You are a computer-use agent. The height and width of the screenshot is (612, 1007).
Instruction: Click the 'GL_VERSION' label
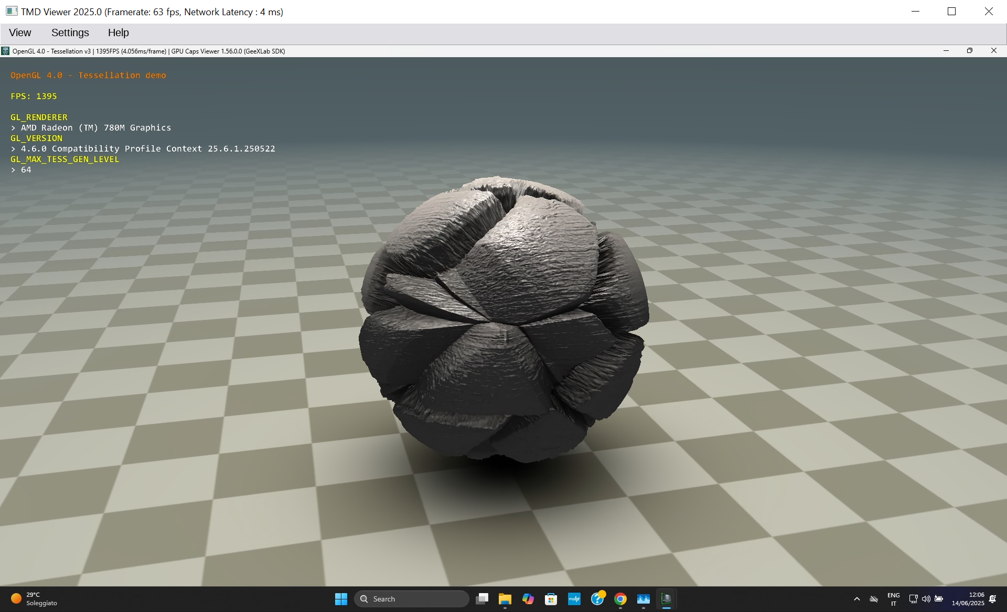point(36,138)
